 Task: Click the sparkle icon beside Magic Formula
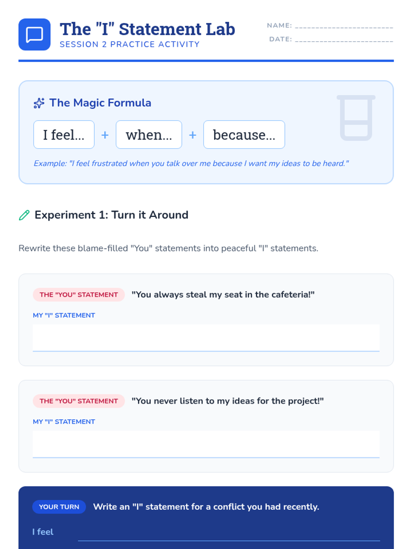[39, 103]
